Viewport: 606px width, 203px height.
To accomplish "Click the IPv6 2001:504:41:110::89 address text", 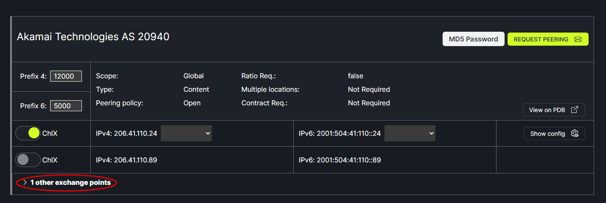I will click(339, 160).
